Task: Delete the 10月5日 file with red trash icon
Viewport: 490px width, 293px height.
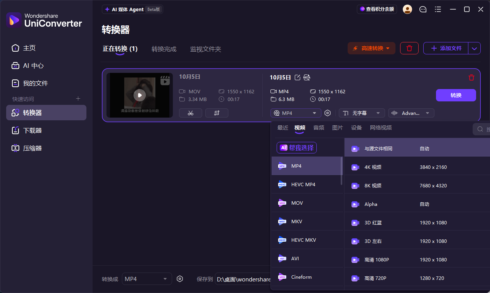Action: (x=471, y=77)
